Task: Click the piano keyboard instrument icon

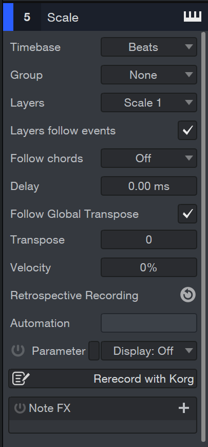Action: [193, 17]
